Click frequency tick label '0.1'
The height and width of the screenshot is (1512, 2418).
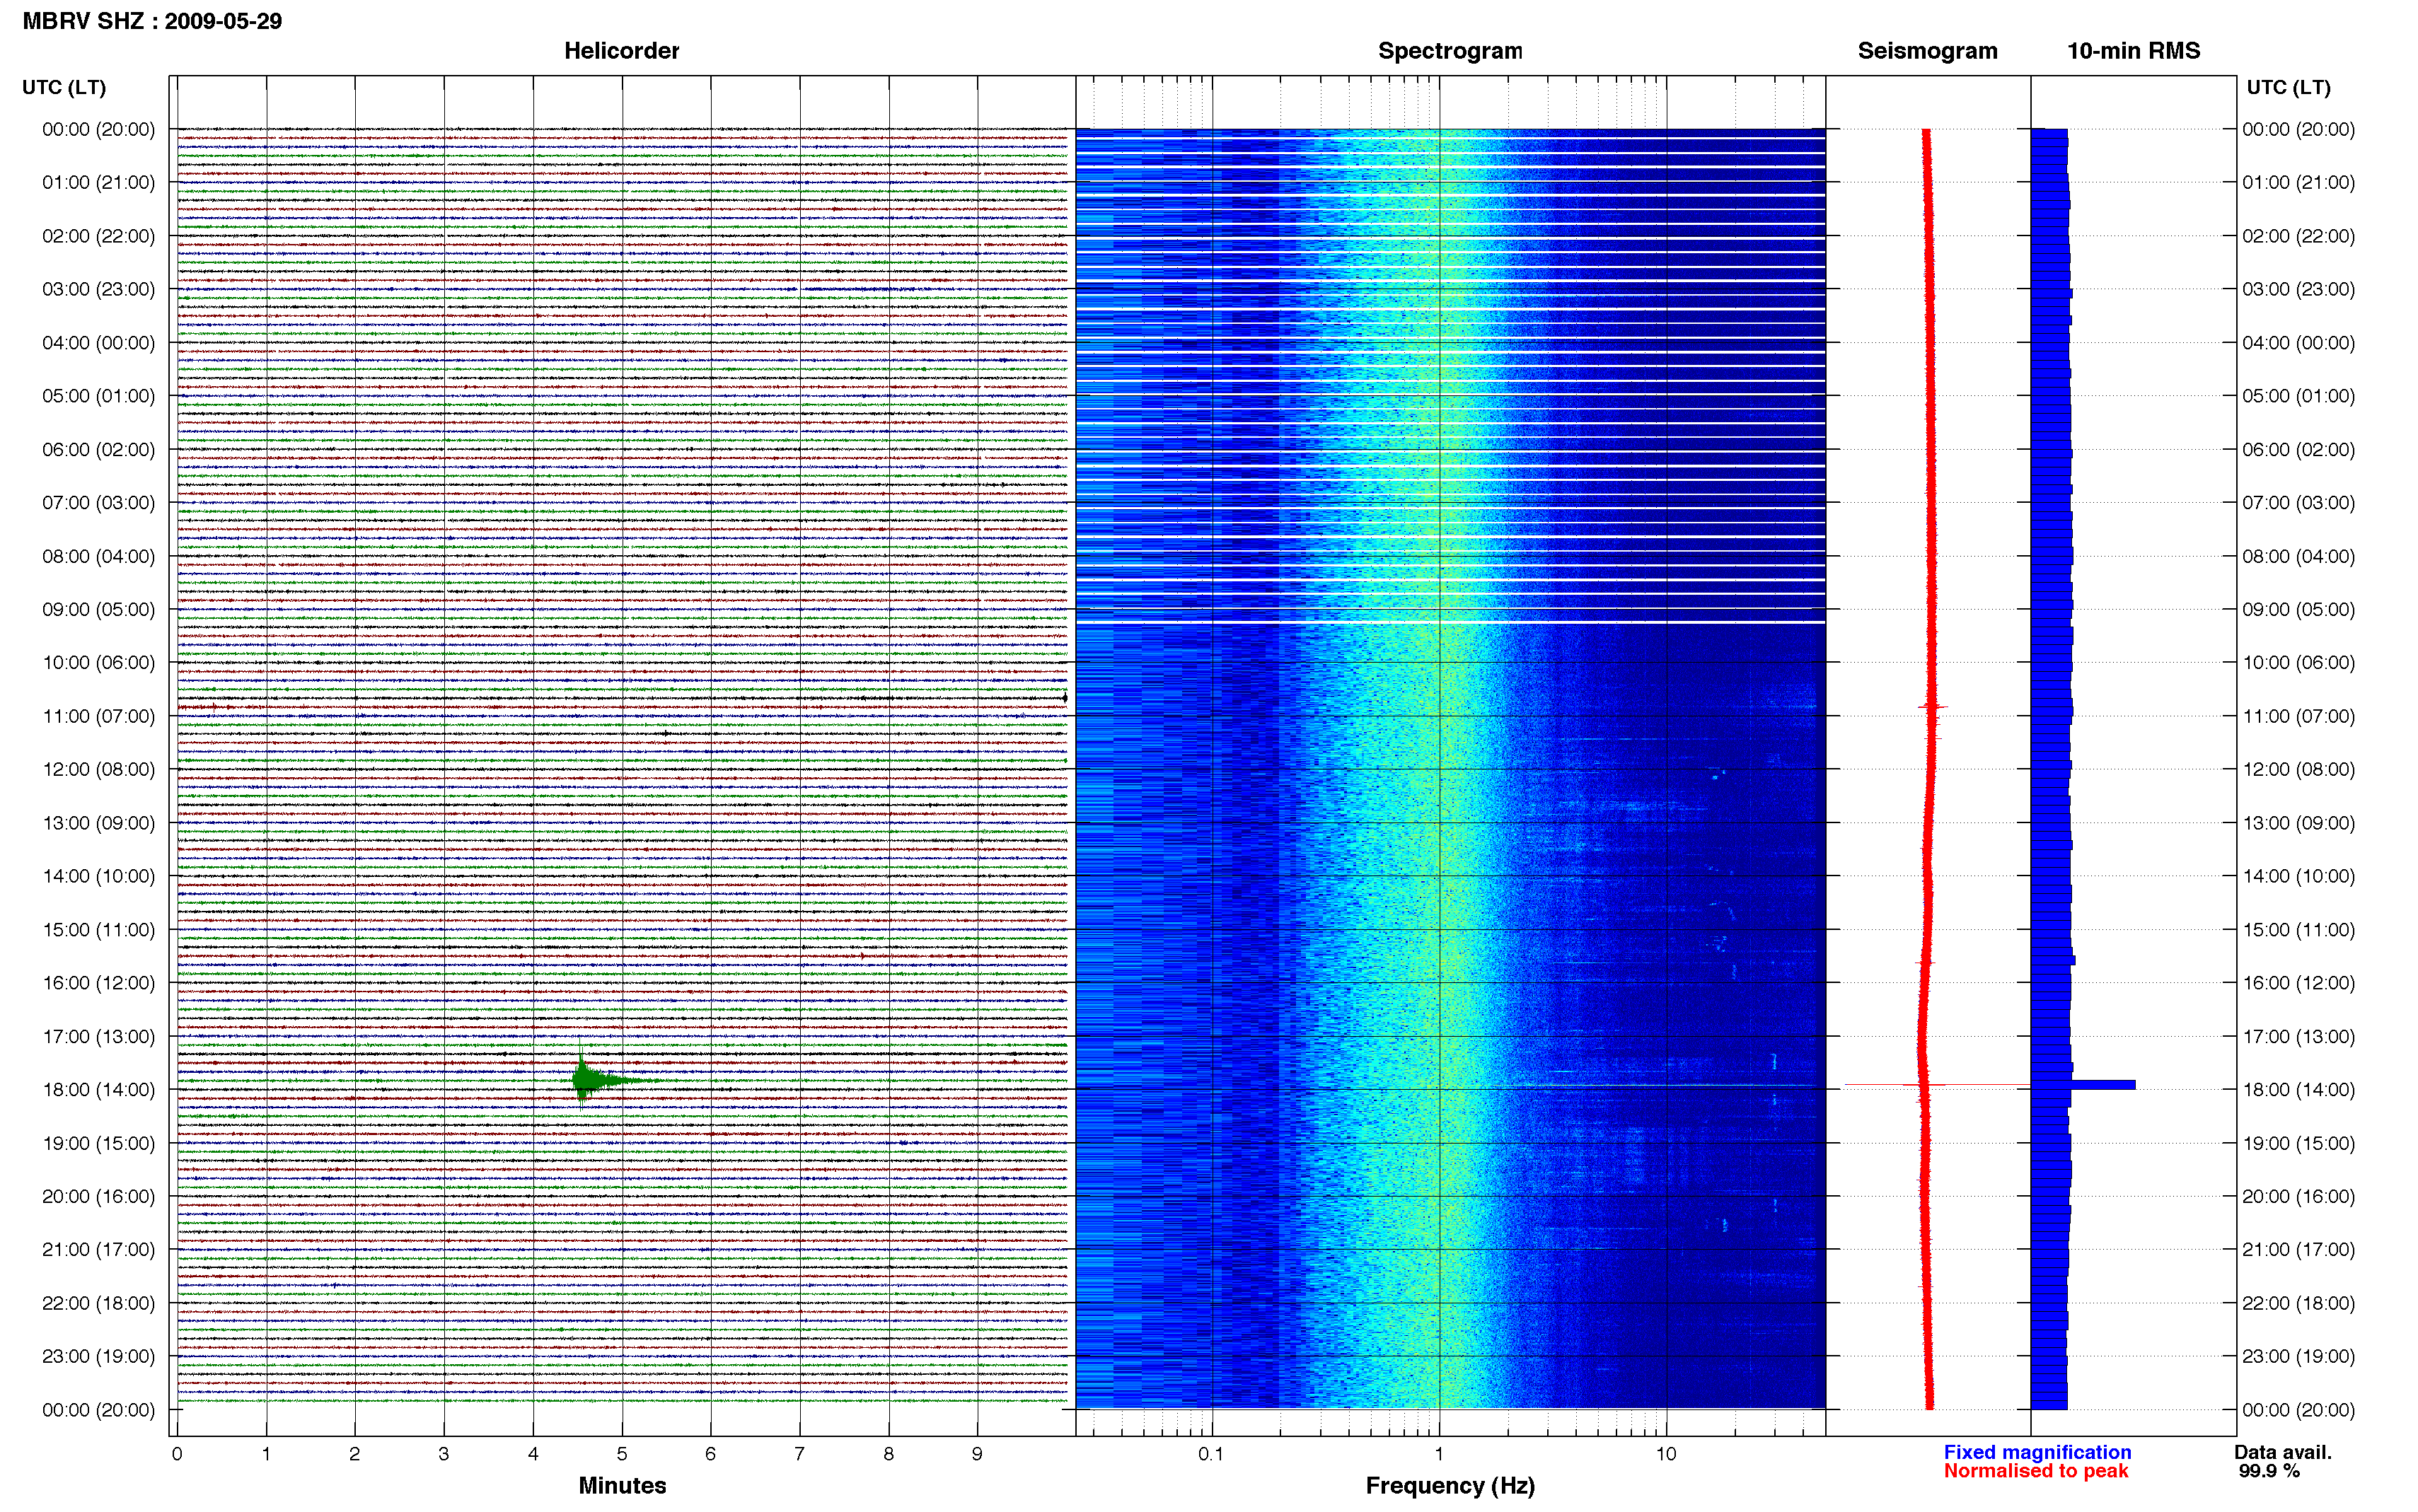pos(1211,1454)
